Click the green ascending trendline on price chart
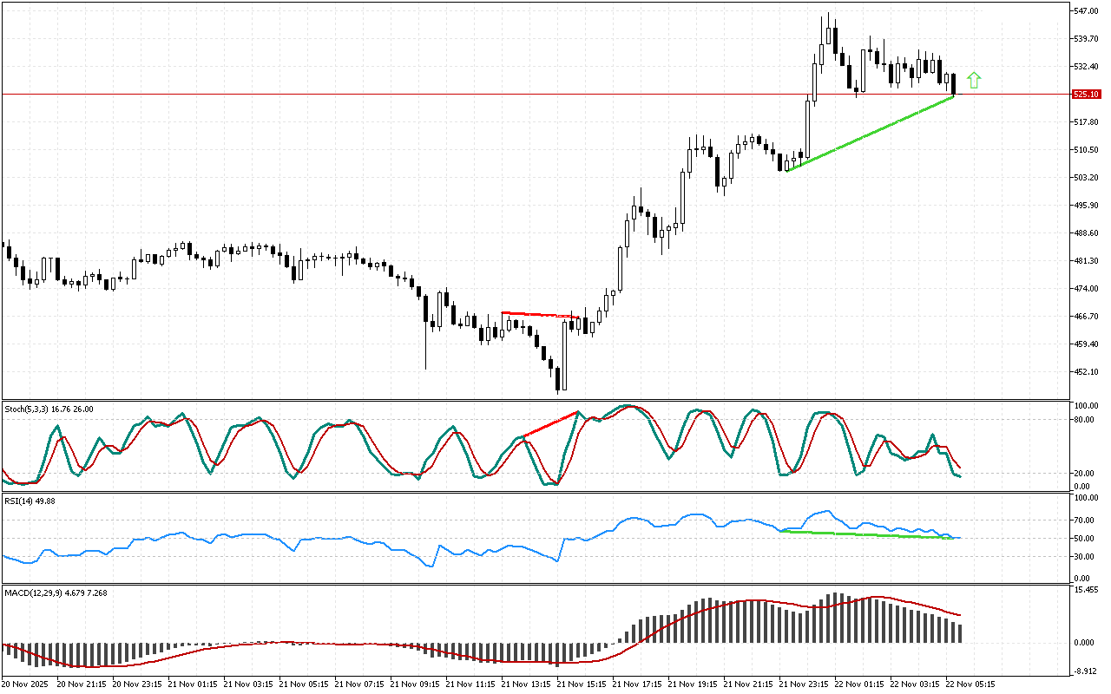 [x=868, y=134]
